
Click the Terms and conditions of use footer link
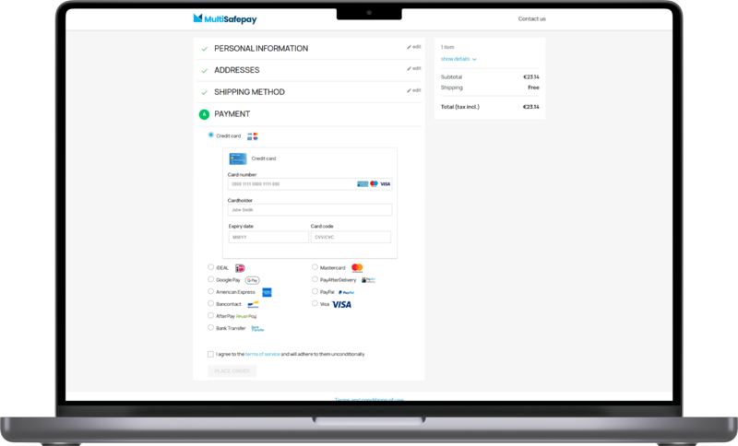(369, 399)
